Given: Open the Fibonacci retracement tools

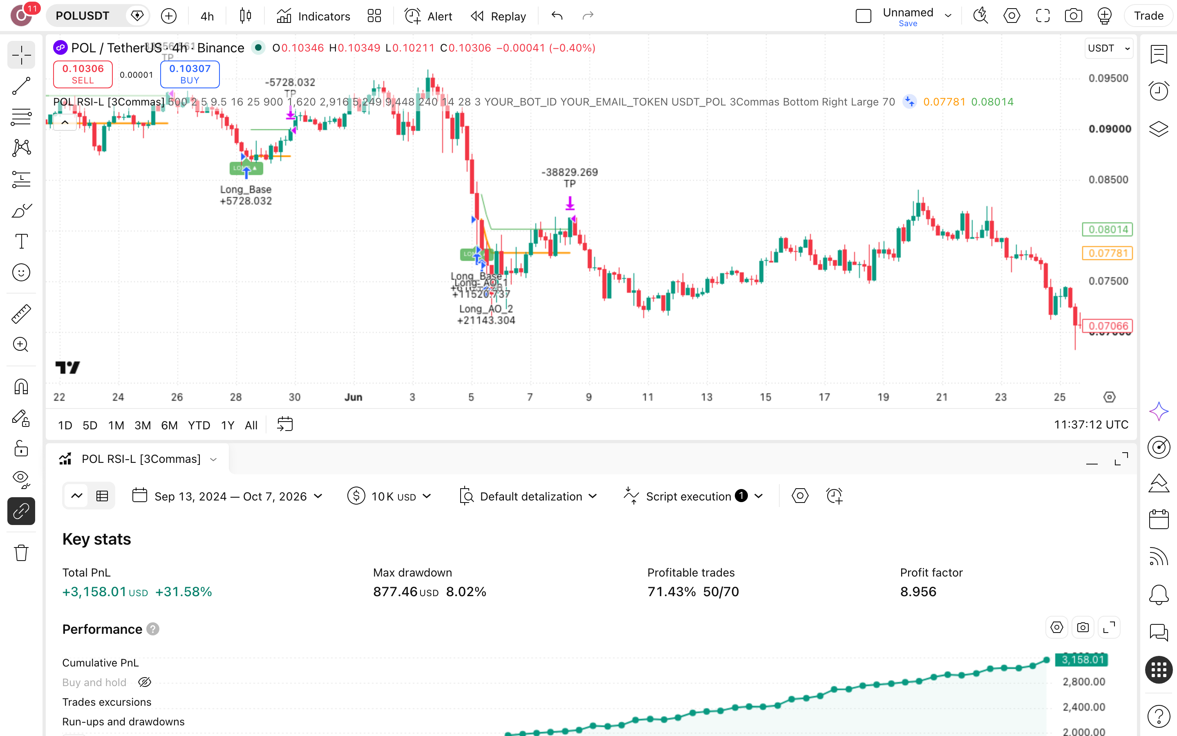Looking at the screenshot, I should coord(21,117).
